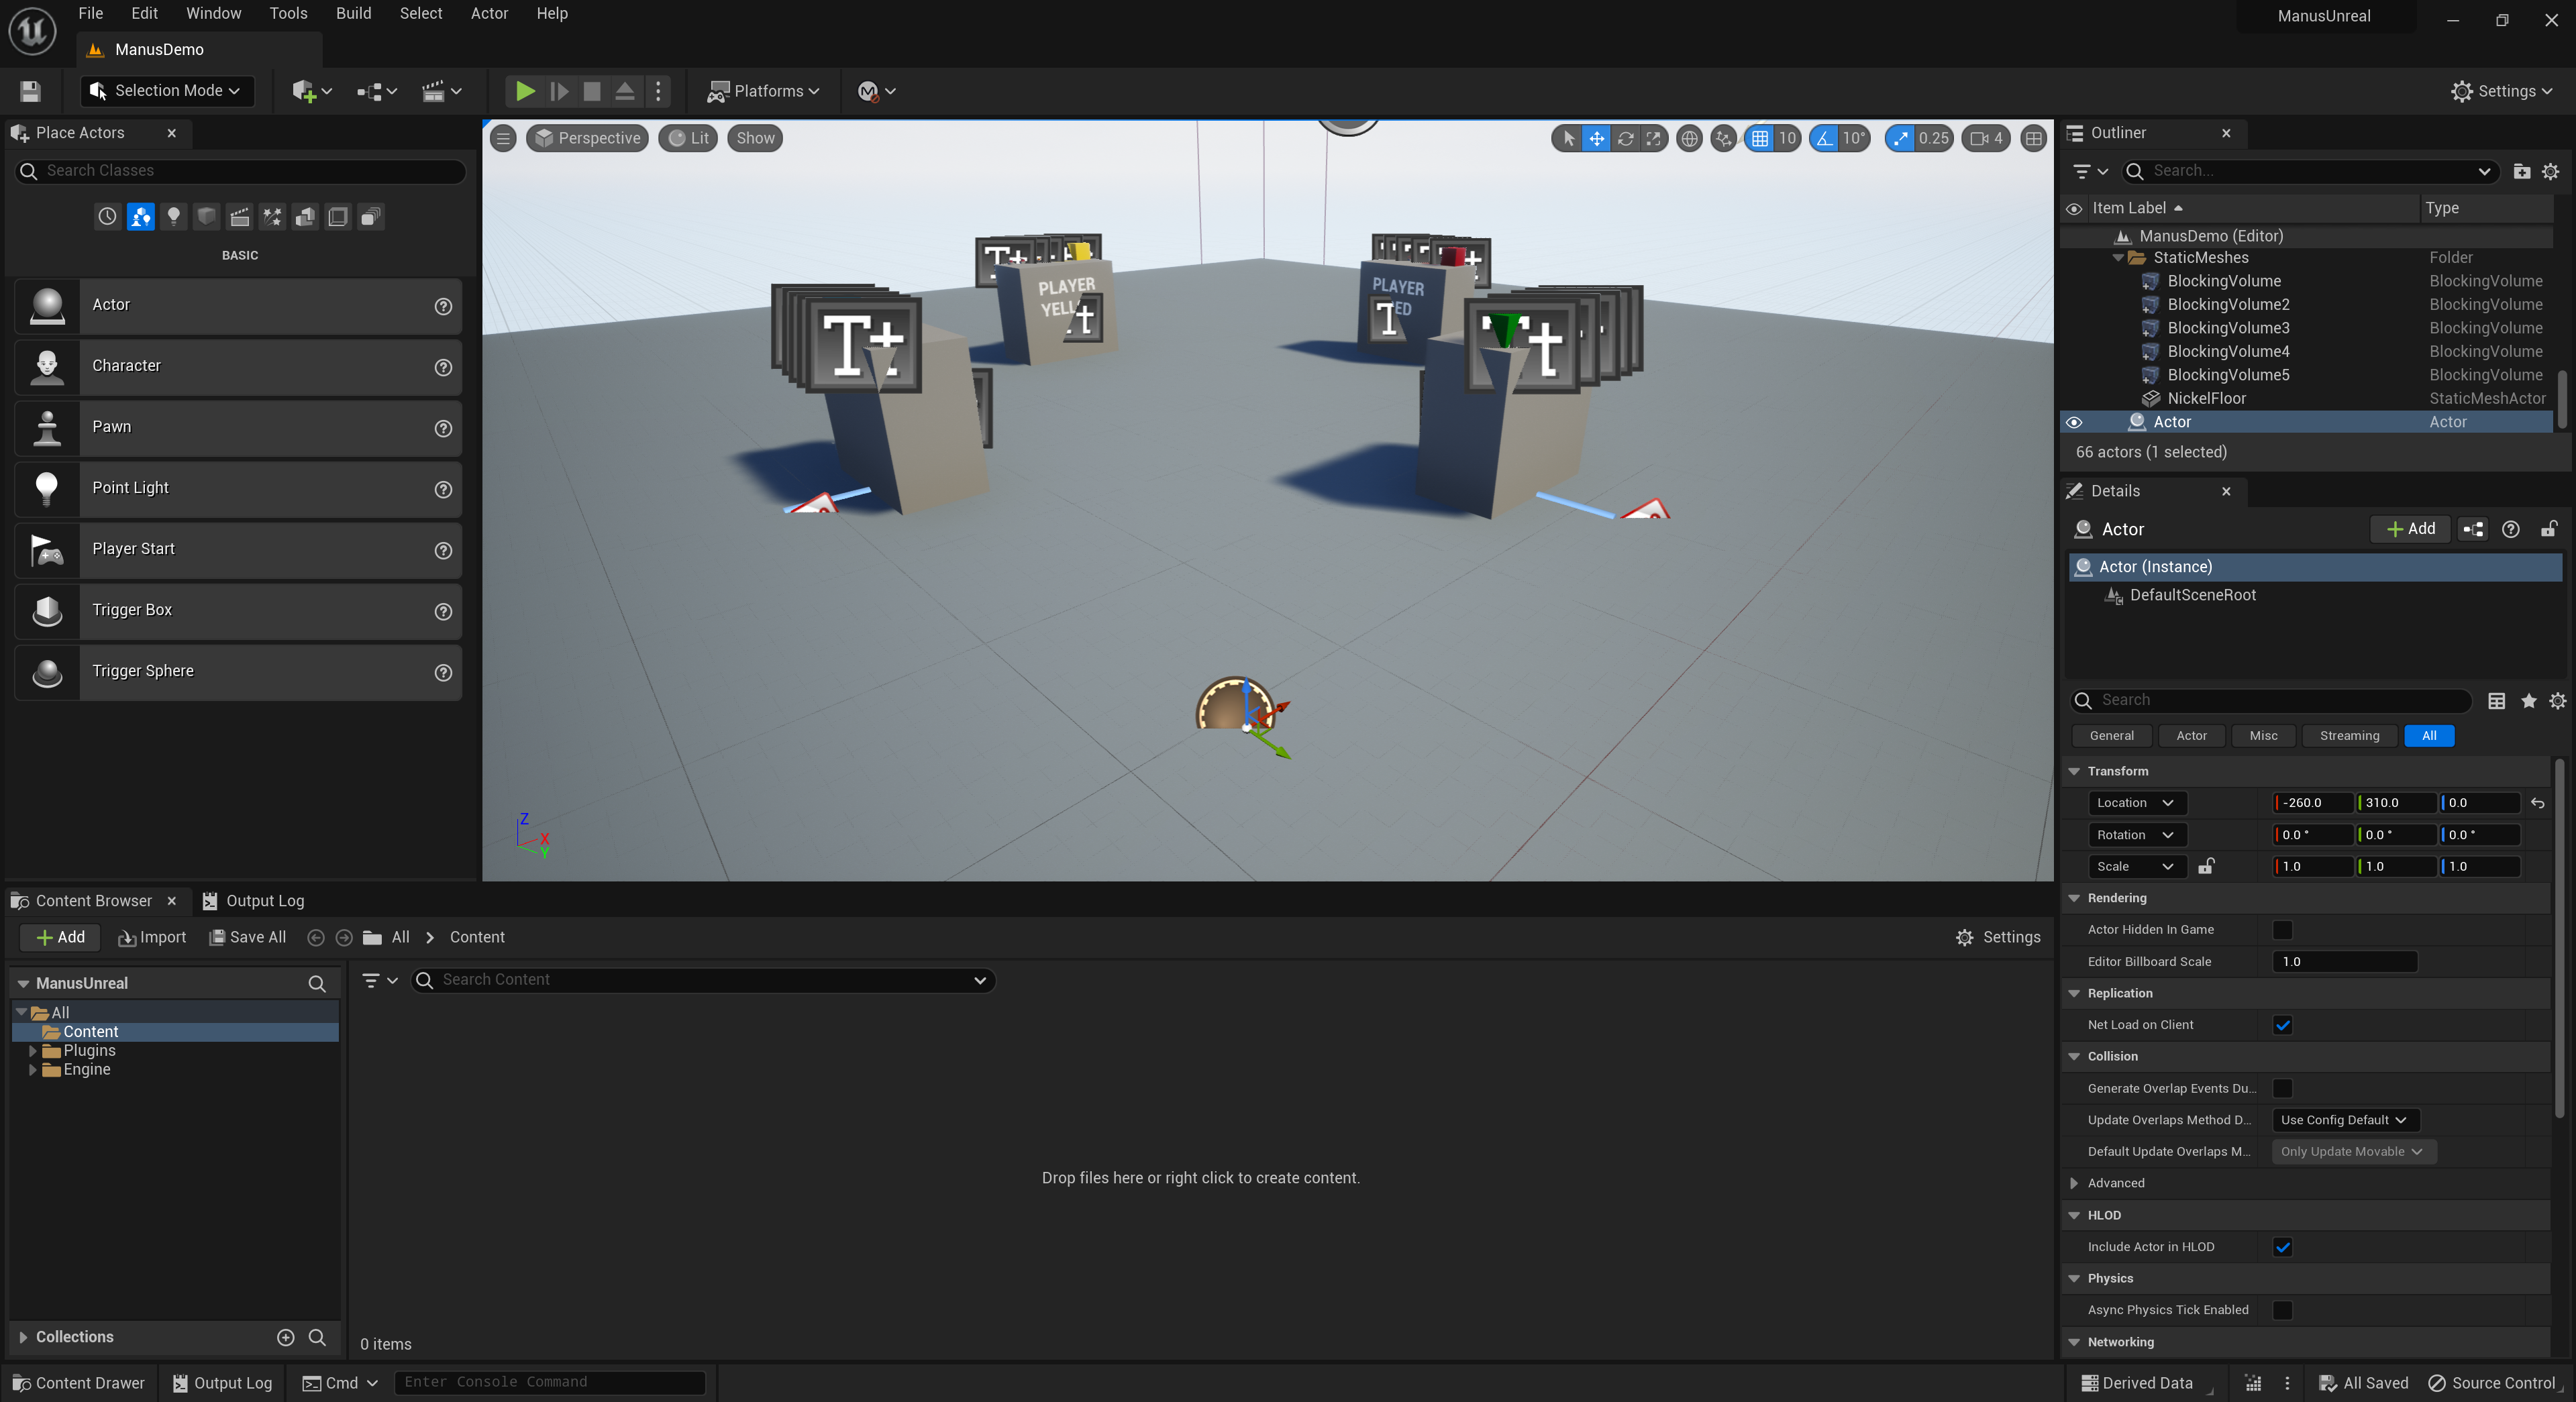Enable Actor Hidden In Game checkbox
Screen dimensions: 2576x1402
(x=2282, y=930)
